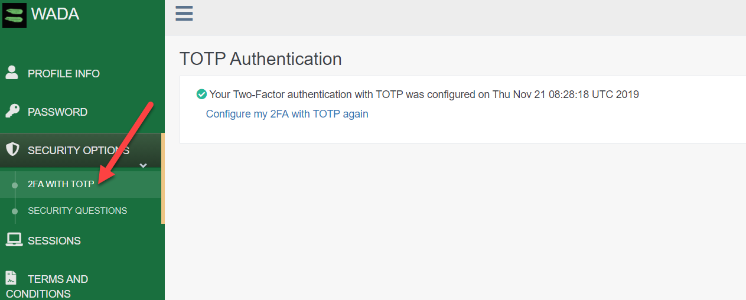Toggle the hamburger menu icon
Viewport: 746px width, 300px height.
[184, 14]
